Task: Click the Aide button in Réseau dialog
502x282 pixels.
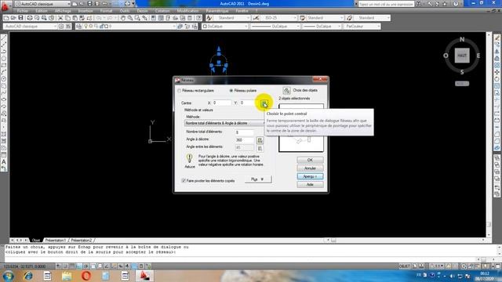Action: click(310, 185)
